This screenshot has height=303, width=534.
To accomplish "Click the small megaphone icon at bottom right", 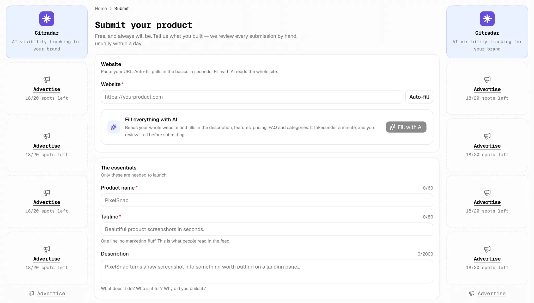I will click(472, 294).
